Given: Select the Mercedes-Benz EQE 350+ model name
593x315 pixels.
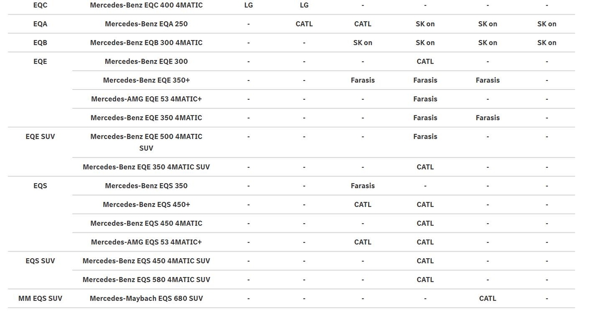Looking at the screenshot, I should [146, 80].
